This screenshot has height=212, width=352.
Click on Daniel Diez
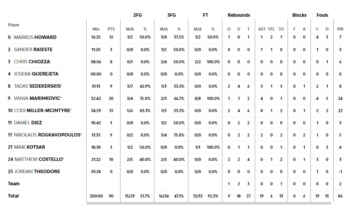[x=28, y=123]
